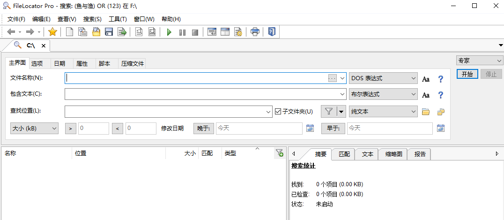Open the back arrow history dropdown
The height and width of the screenshot is (220, 504).
pyautogui.click(x=20, y=32)
